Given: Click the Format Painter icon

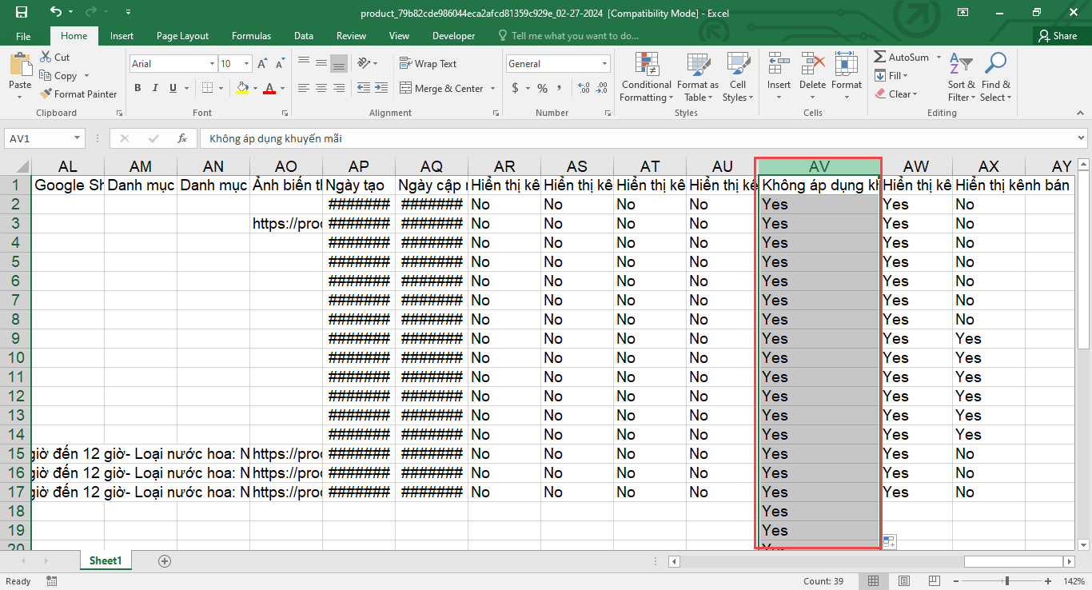Looking at the screenshot, I should pyautogui.click(x=46, y=94).
